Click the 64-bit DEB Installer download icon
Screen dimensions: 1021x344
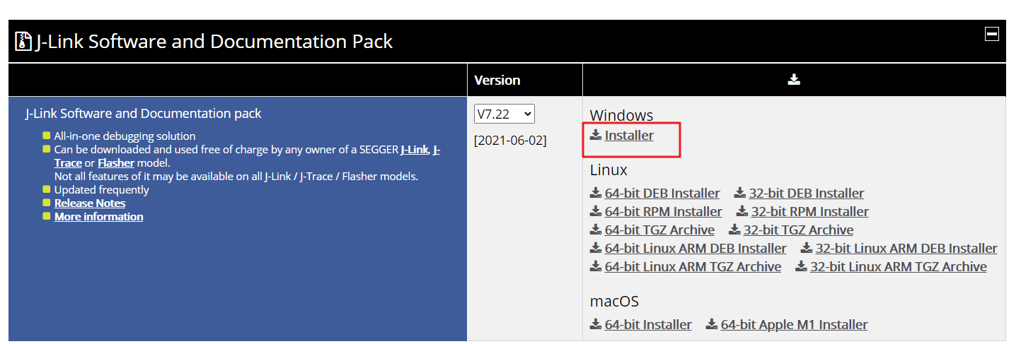596,193
